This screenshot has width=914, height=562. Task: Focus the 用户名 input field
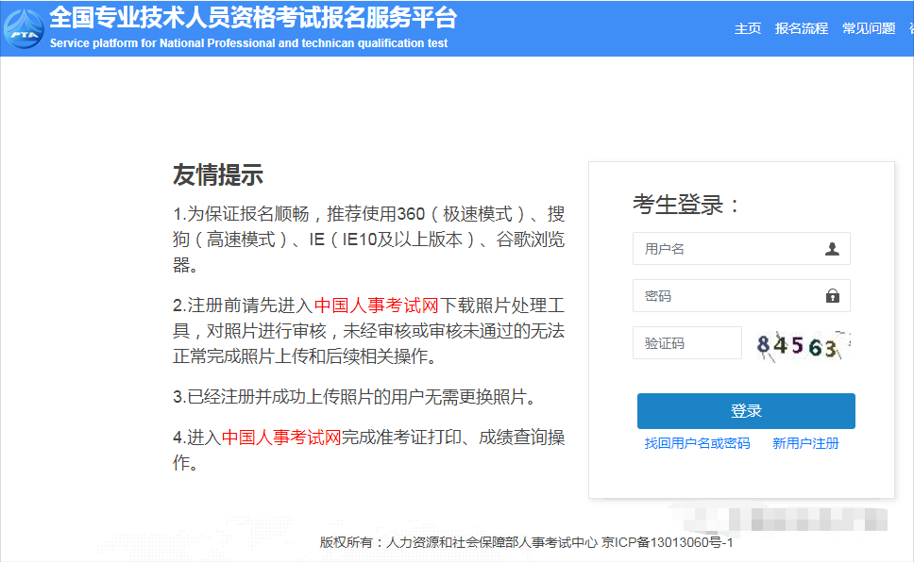pyautogui.click(x=741, y=249)
